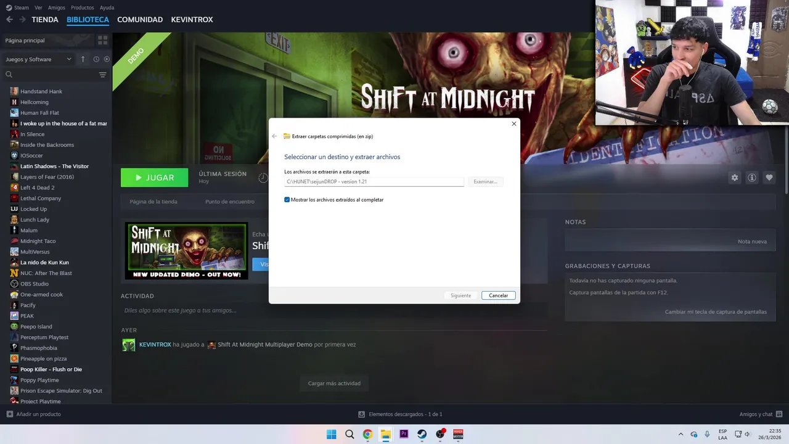Select Human Fall Flat in library

point(39,113)
